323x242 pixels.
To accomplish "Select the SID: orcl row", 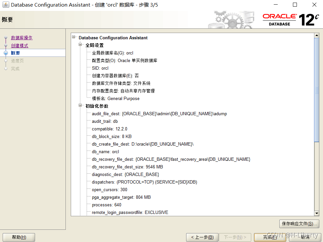I will 100,68.
